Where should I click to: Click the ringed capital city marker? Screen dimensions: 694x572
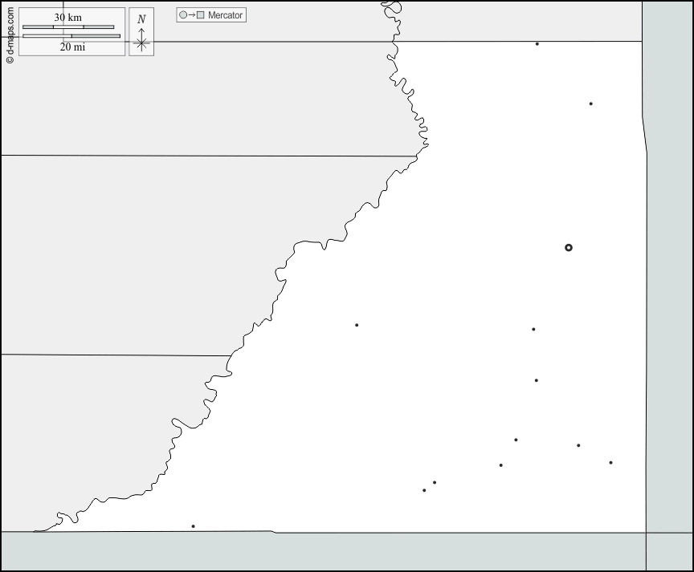(569, 248)
